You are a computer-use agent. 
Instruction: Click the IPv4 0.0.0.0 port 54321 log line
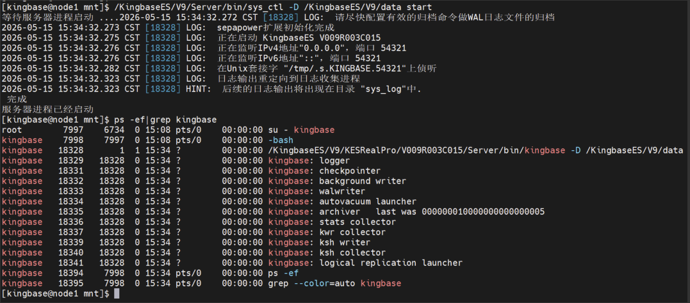(x=204, y=49)
